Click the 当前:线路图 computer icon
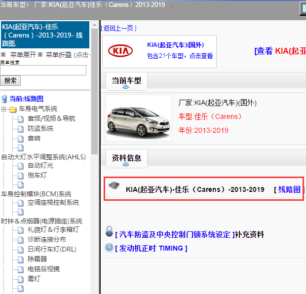 pos(4,99)
